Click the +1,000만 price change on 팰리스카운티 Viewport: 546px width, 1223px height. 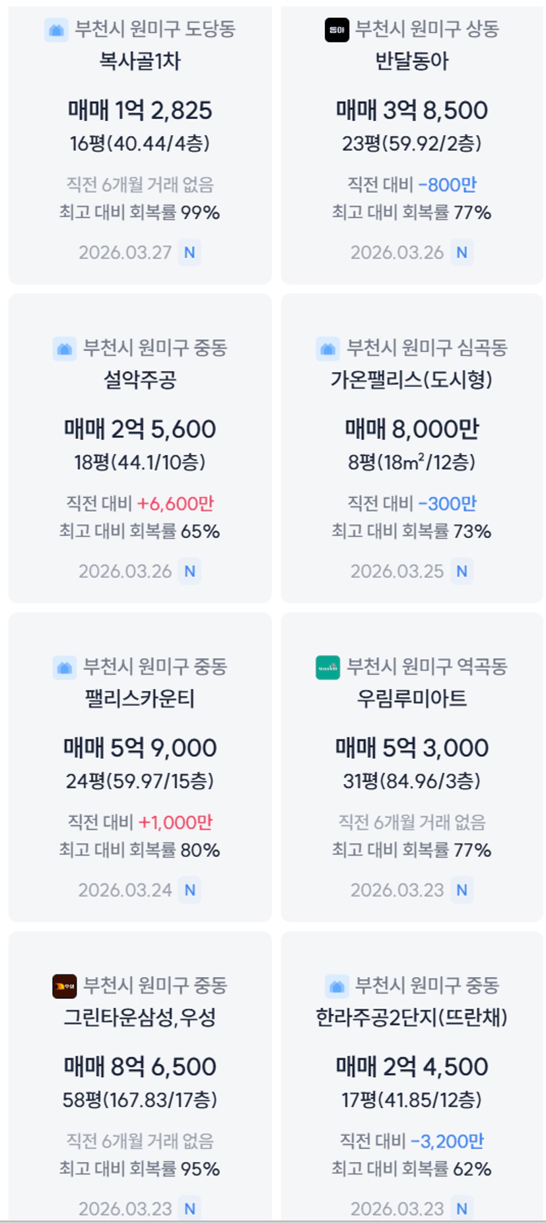(x=176, y=822)
